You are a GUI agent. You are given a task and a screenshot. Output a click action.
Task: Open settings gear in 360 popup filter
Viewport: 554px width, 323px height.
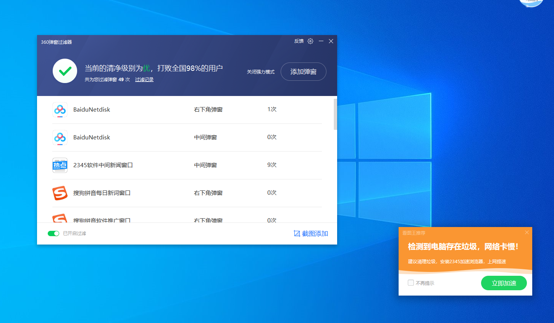point(310,41)
